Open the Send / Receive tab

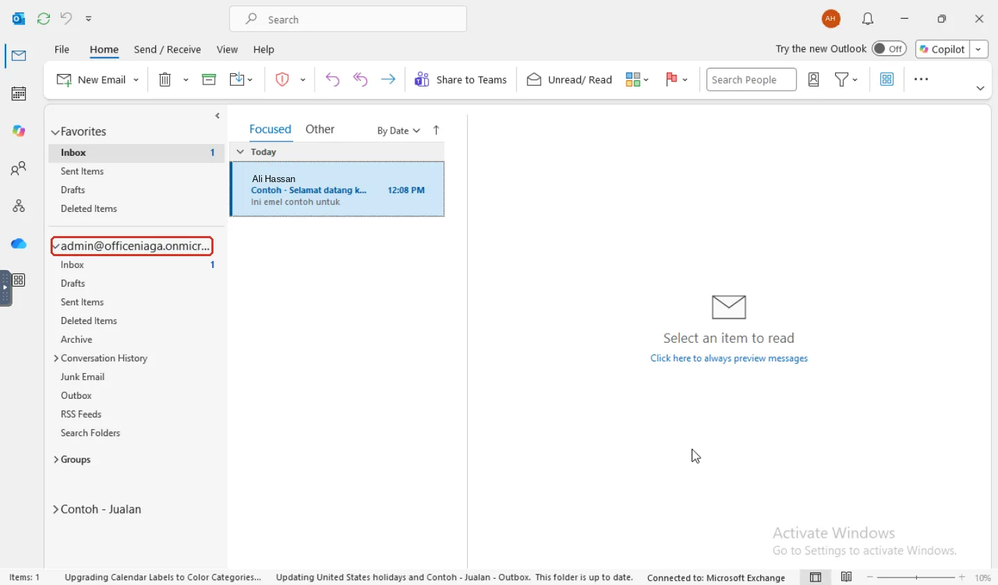tap(167, 50)
